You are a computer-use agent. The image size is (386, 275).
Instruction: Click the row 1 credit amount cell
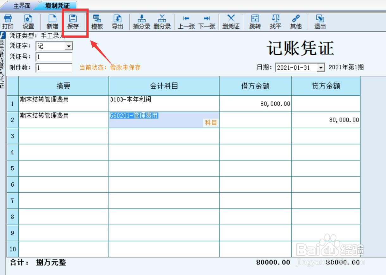pos(326,104)
